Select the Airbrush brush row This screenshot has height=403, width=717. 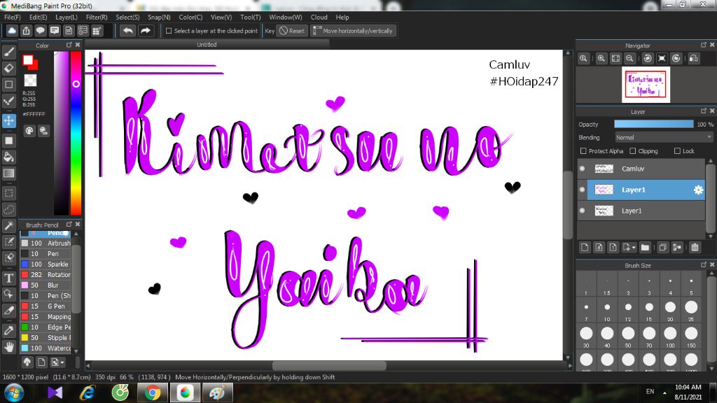tap(46, 243)
